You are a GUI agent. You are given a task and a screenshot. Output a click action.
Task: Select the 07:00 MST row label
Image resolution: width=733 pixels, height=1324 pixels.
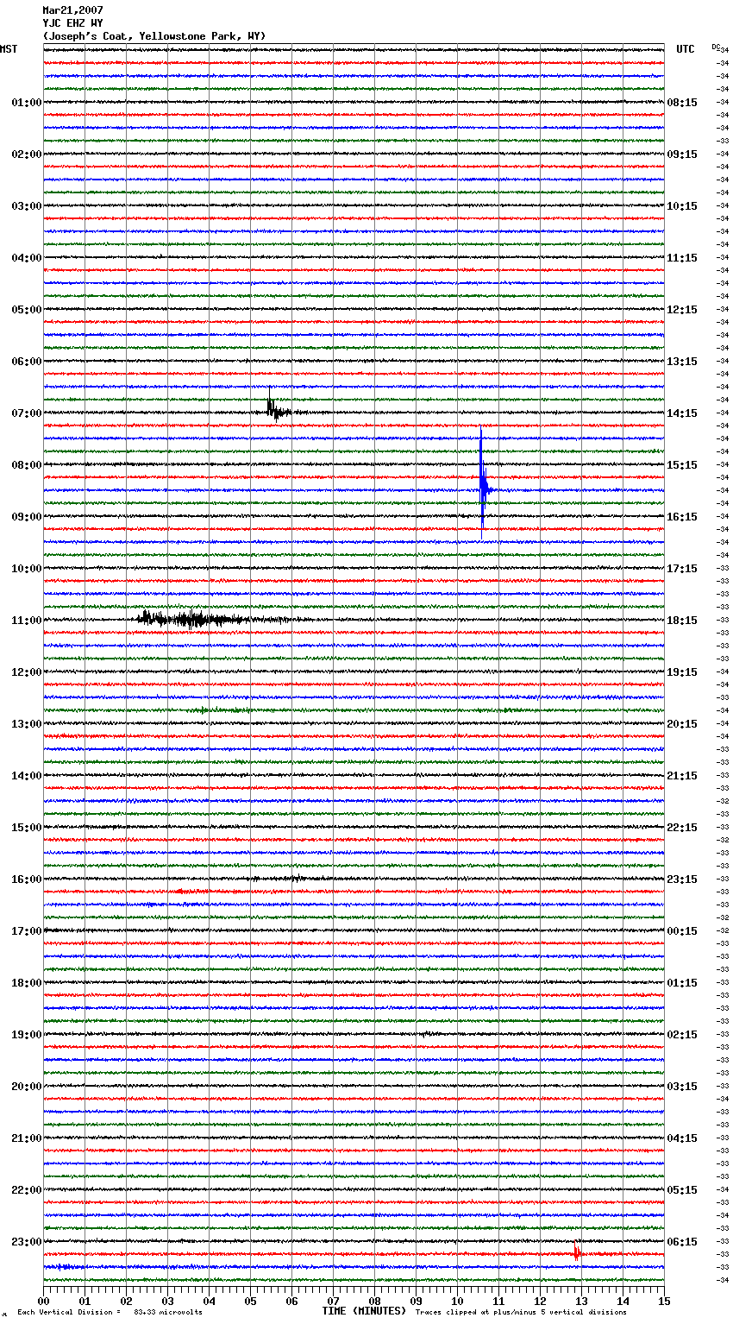(x=26, y=413)
